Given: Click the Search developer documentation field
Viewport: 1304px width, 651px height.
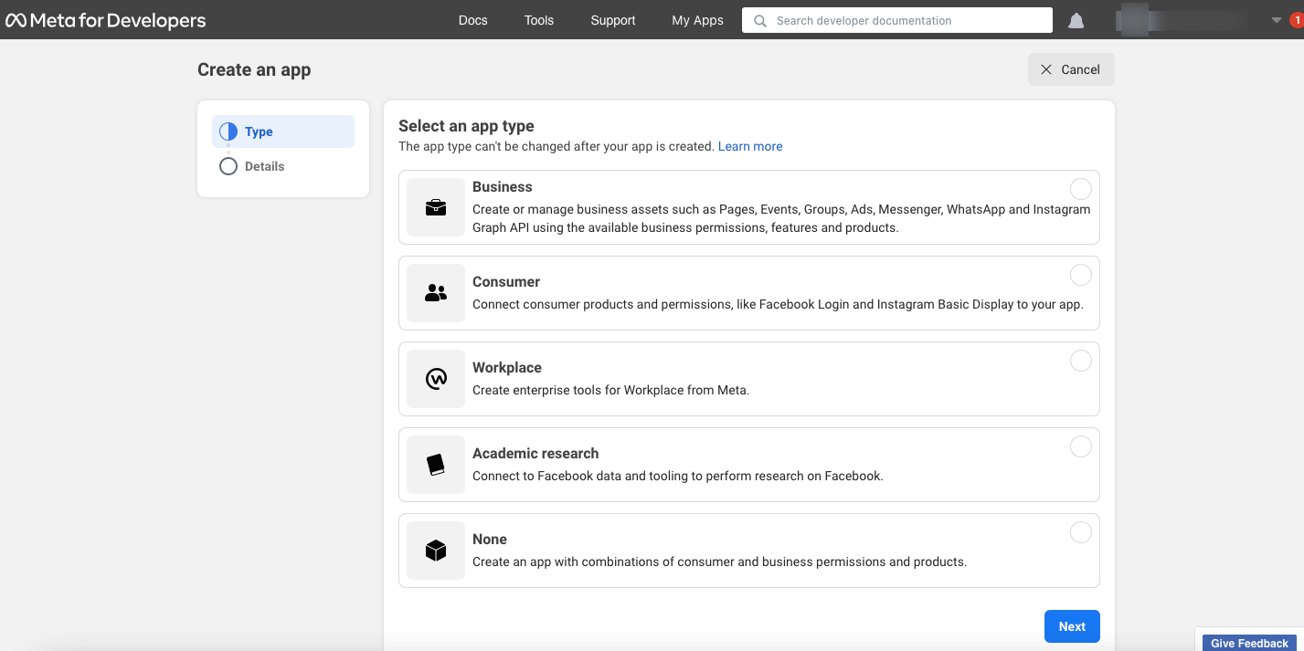Looking at the screenshot, I should 897,20.
